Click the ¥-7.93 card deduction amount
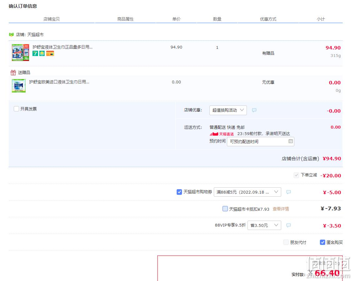Image resolution: width=353 pixels, height=281 pixels. click(331, 209)
